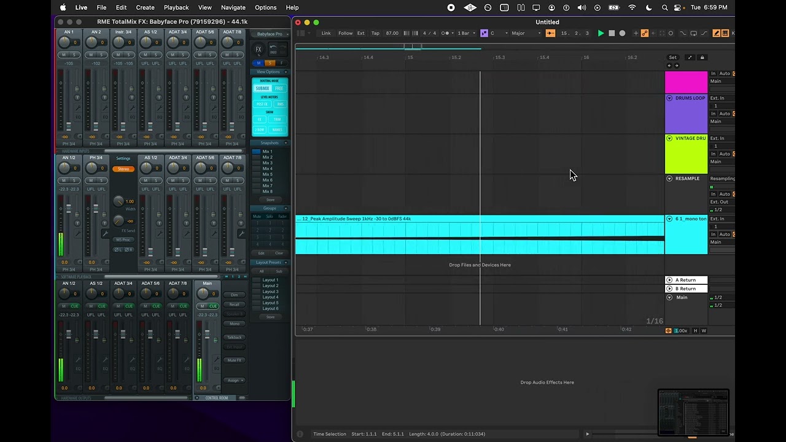786x442 pixels.
Task: Click the Stop button in Live's transport
Action: click(x=612, y=33)
